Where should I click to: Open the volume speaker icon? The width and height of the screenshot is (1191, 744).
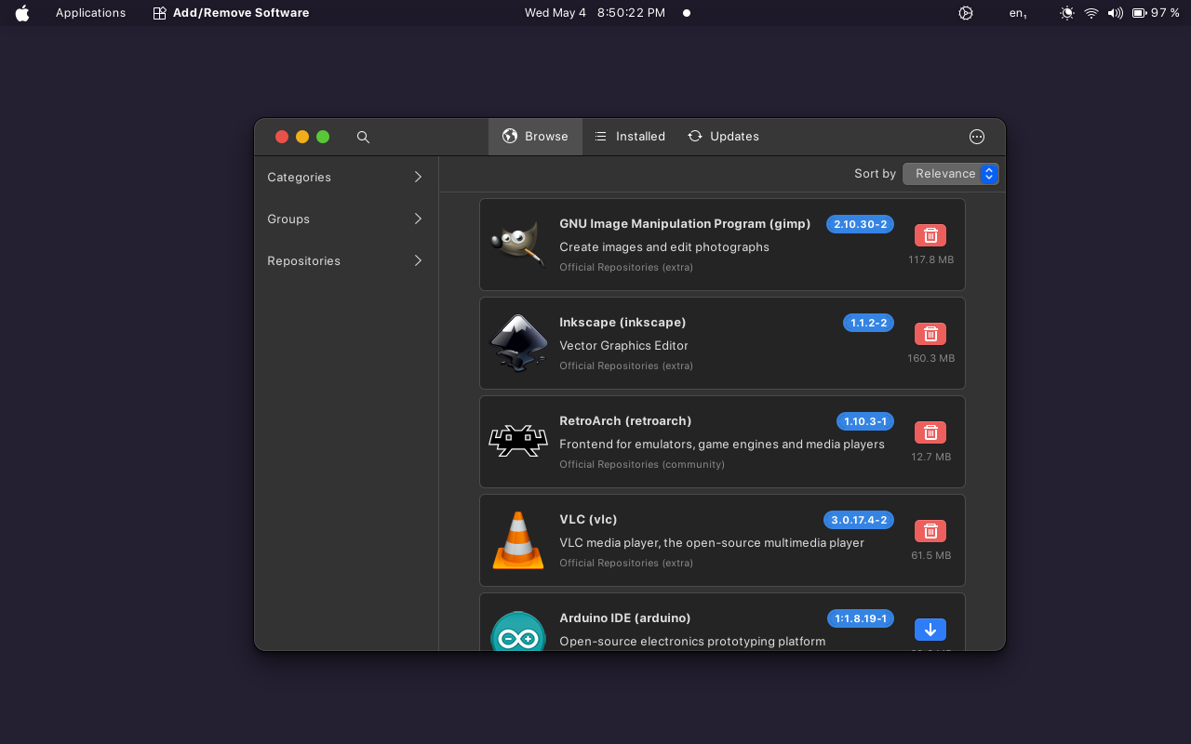pyautogui.click(x=1116, y=13)
